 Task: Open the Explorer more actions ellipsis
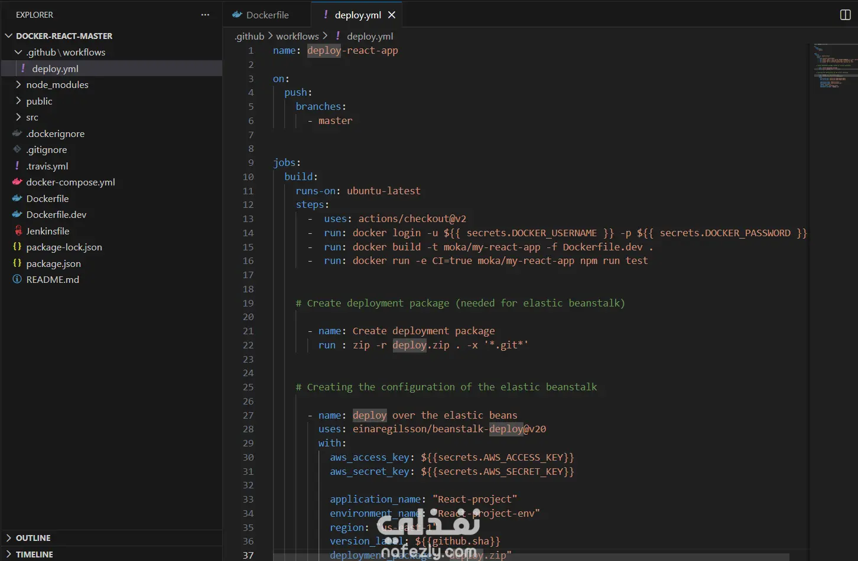pyautogui.click(x=205, y=15)
